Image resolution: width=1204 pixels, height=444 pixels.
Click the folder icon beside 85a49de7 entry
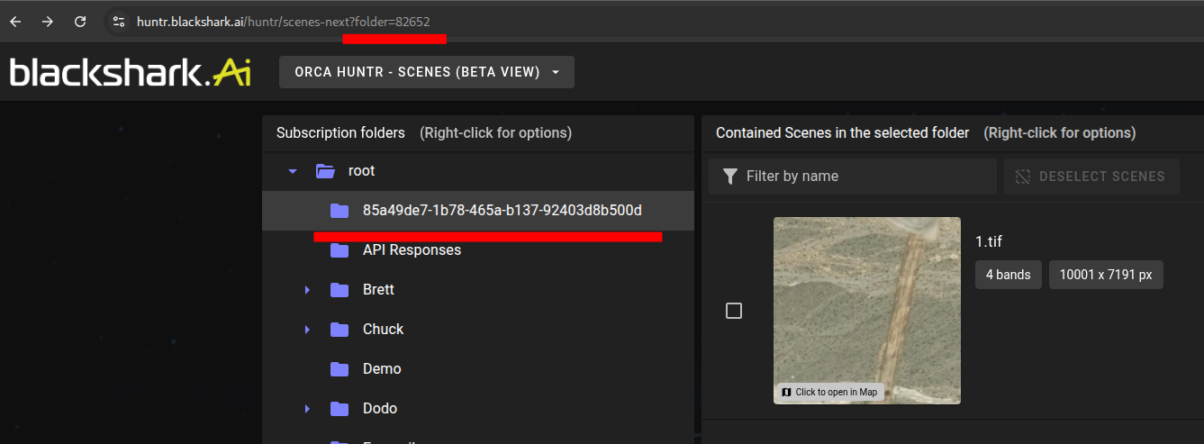pos(339,211)
